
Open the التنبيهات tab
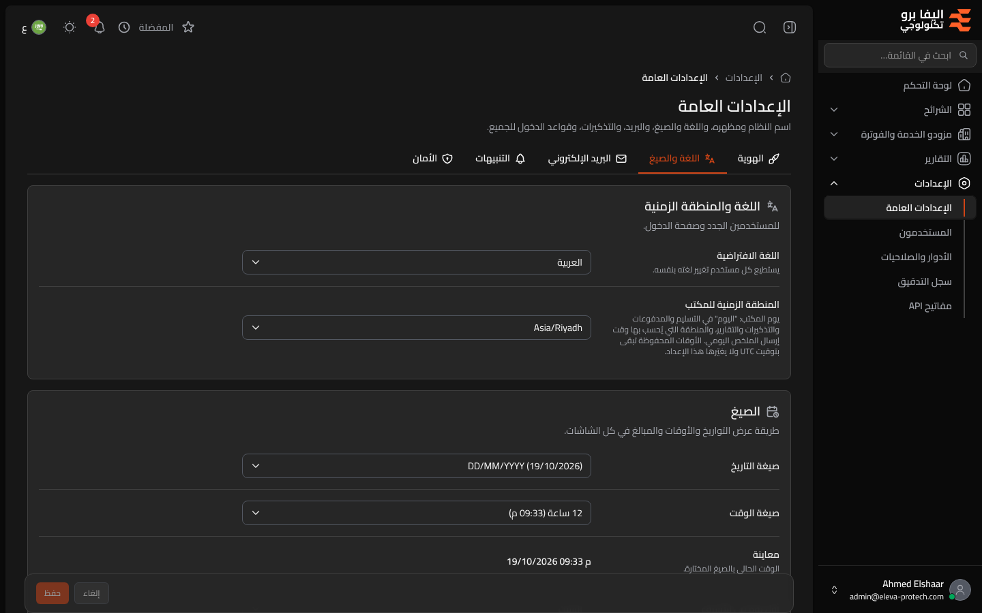tap(501, 159)
